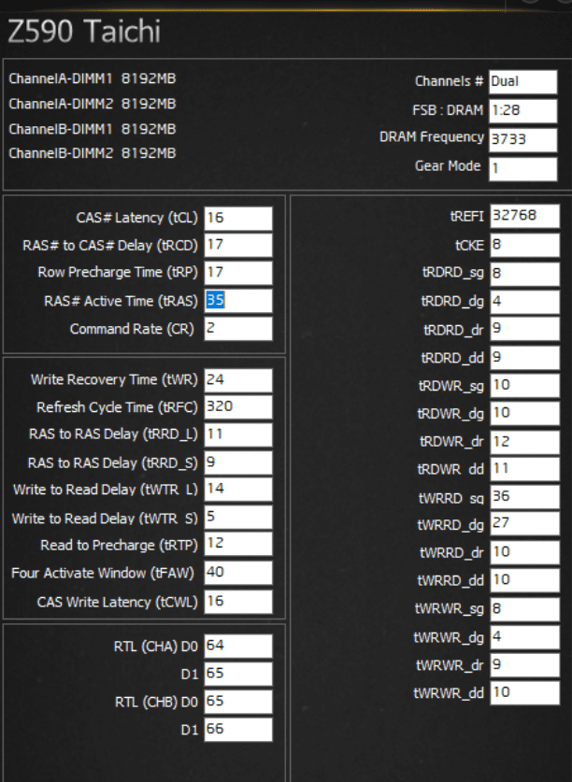This screenshot has height=782, width=572.
Task: Click the tRRD_S RAS to RAS Delay field
Action: click(238, 462)
